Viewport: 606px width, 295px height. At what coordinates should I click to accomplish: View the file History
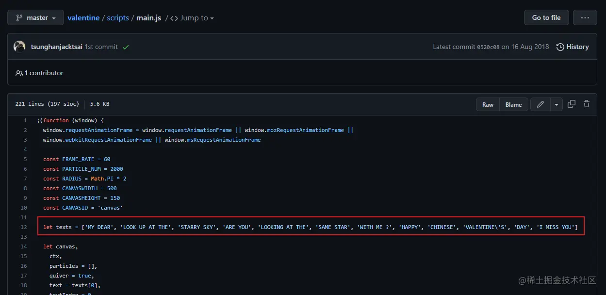tap(573, 47)
